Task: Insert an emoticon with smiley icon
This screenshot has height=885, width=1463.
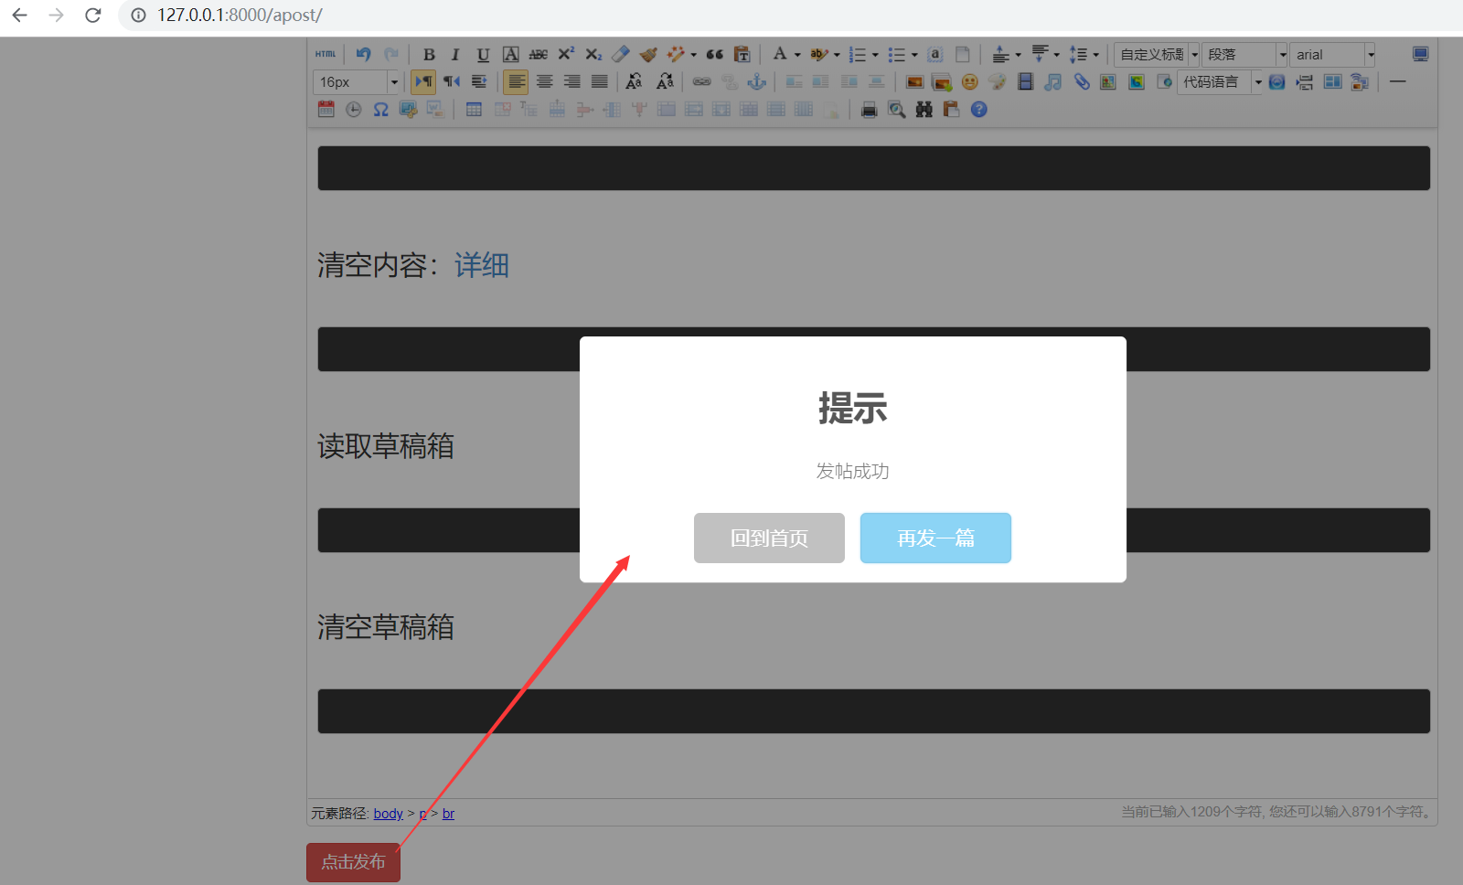Action: click(970, 82)
